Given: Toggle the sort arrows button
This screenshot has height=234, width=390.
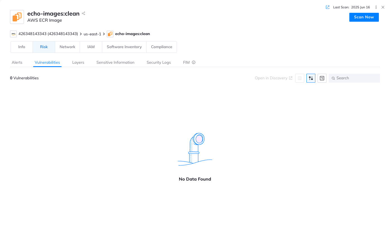Looking at the screenshot, I should (x=311, y=78).
